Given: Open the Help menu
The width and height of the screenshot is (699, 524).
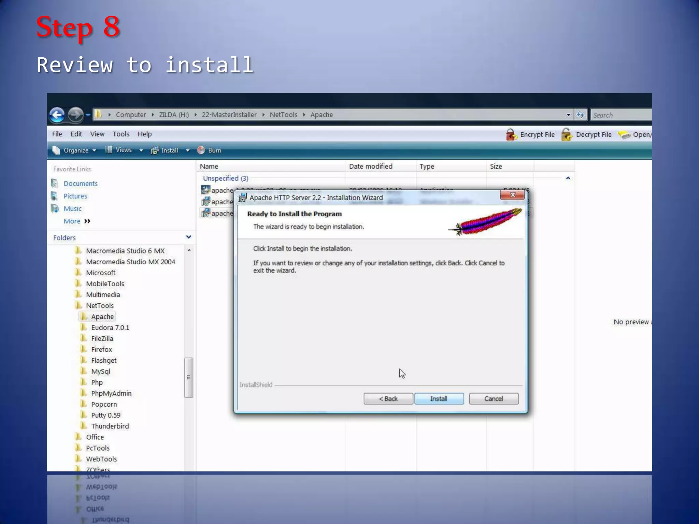Looking at the screenshot, I should pos(145,134).
